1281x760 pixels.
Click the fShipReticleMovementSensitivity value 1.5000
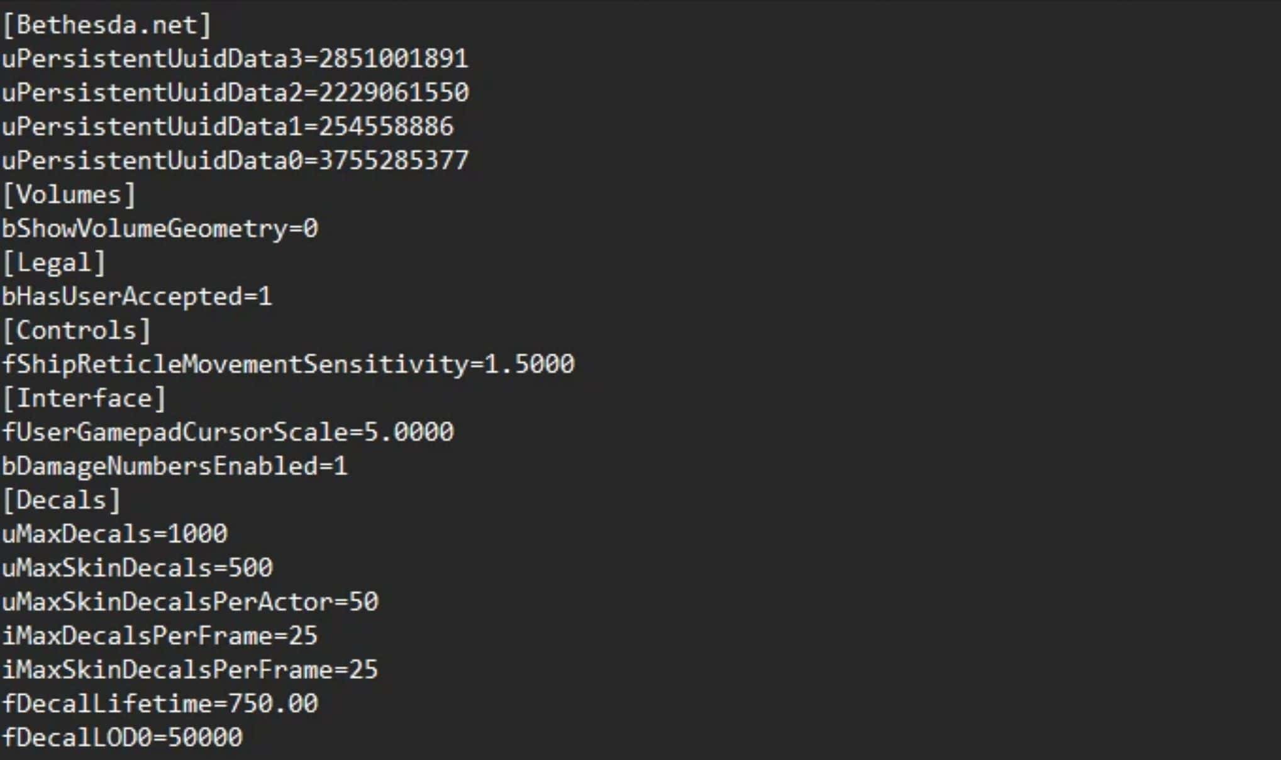pyautogui.click(x=529, y=365)
